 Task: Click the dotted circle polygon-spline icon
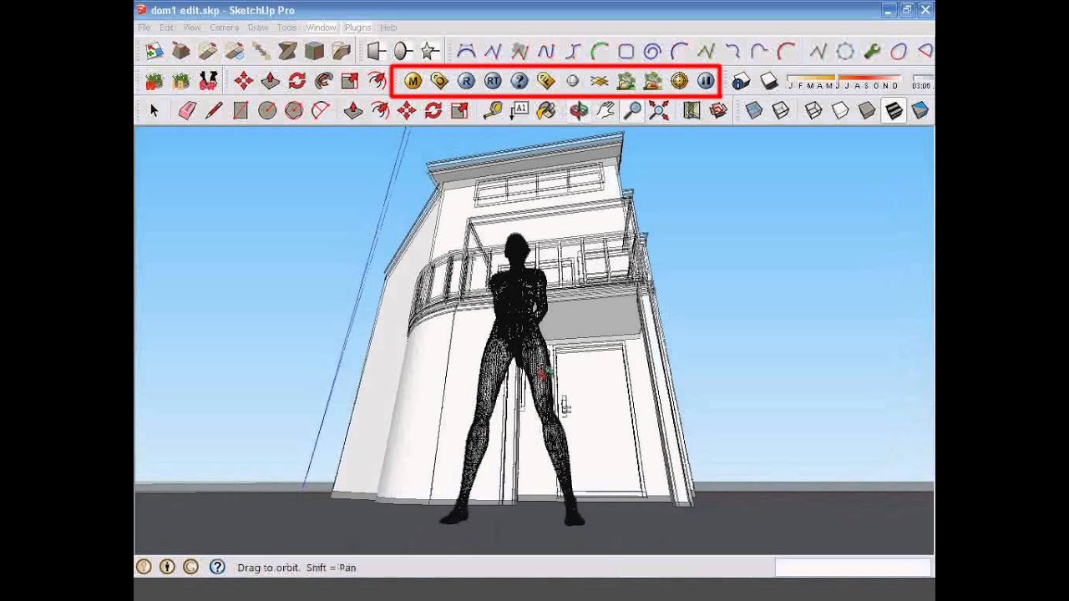[x=845, y=52]
